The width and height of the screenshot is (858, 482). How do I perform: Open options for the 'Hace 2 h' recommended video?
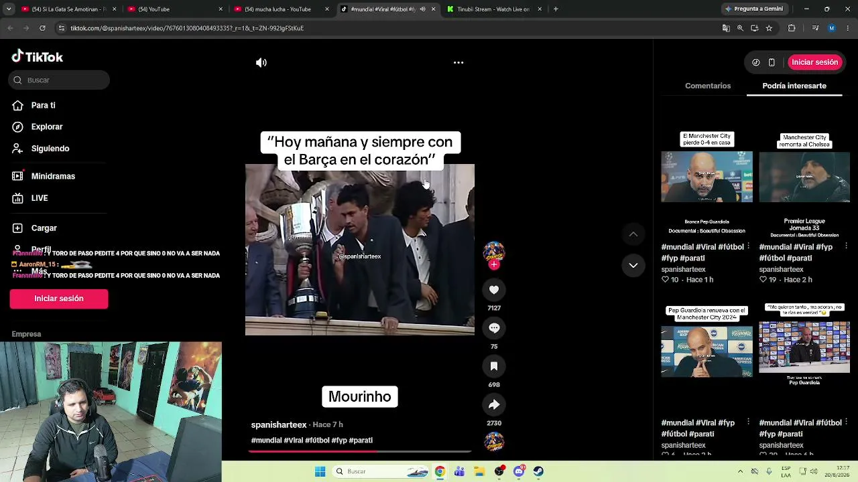tap(846, 246)
